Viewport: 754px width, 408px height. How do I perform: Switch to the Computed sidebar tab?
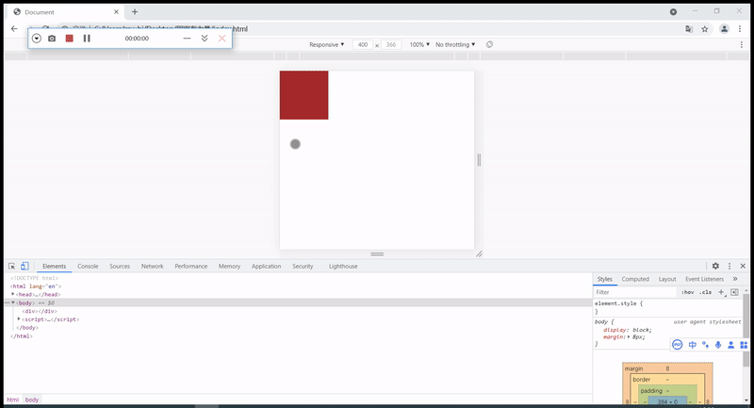tap(635, 279)
